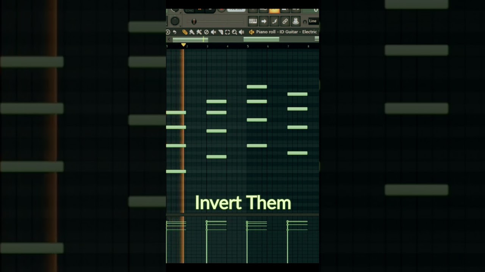Select the third note down in bar 3 chord
Screen dimensions: 485x272
pos(216,131)
